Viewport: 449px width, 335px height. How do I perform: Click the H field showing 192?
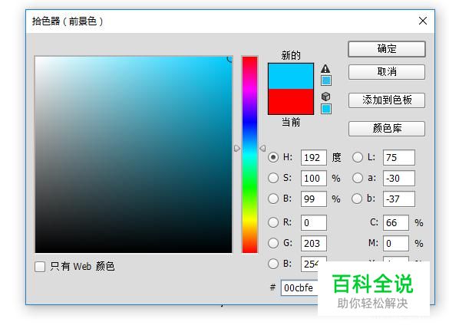click(314, 157)
